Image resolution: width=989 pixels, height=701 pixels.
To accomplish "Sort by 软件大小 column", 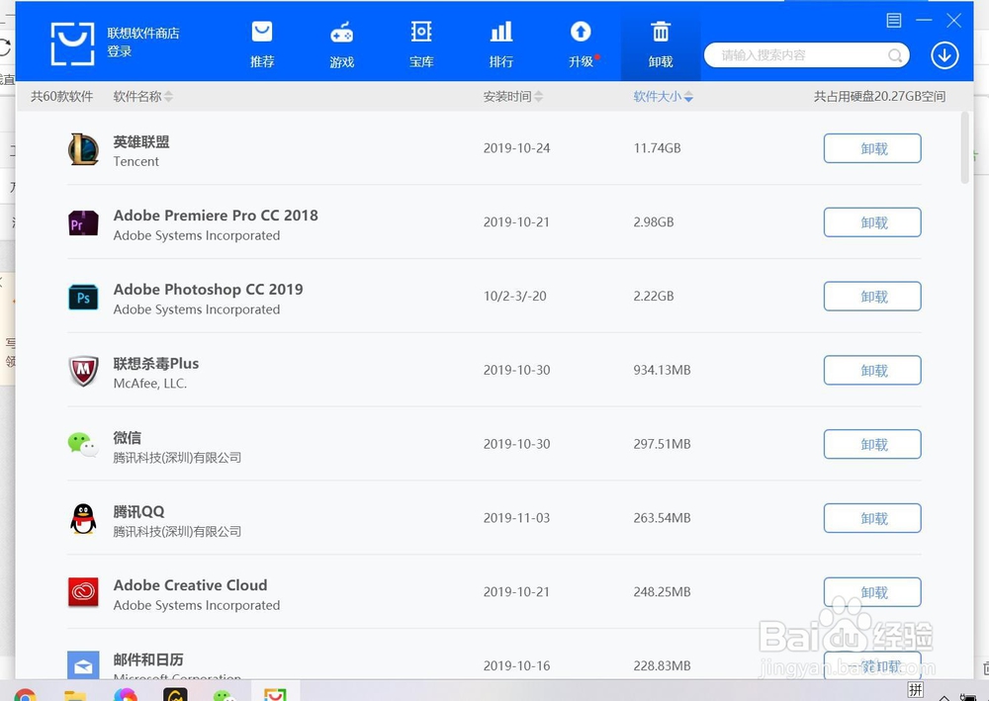I will click(663, 97).
